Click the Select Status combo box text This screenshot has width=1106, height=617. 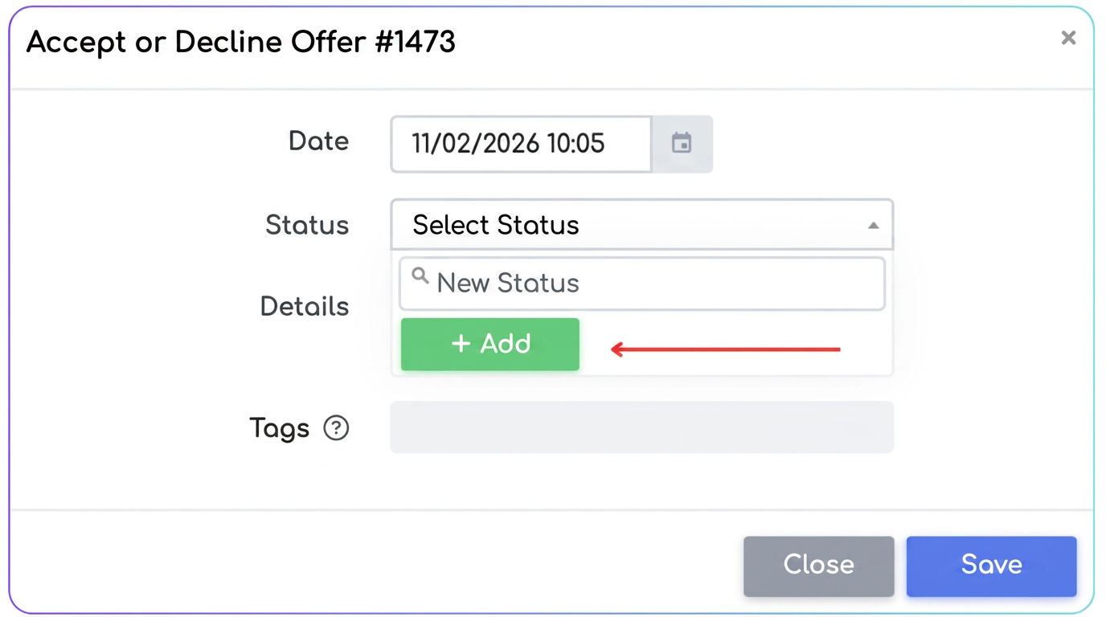coord(495,225)
